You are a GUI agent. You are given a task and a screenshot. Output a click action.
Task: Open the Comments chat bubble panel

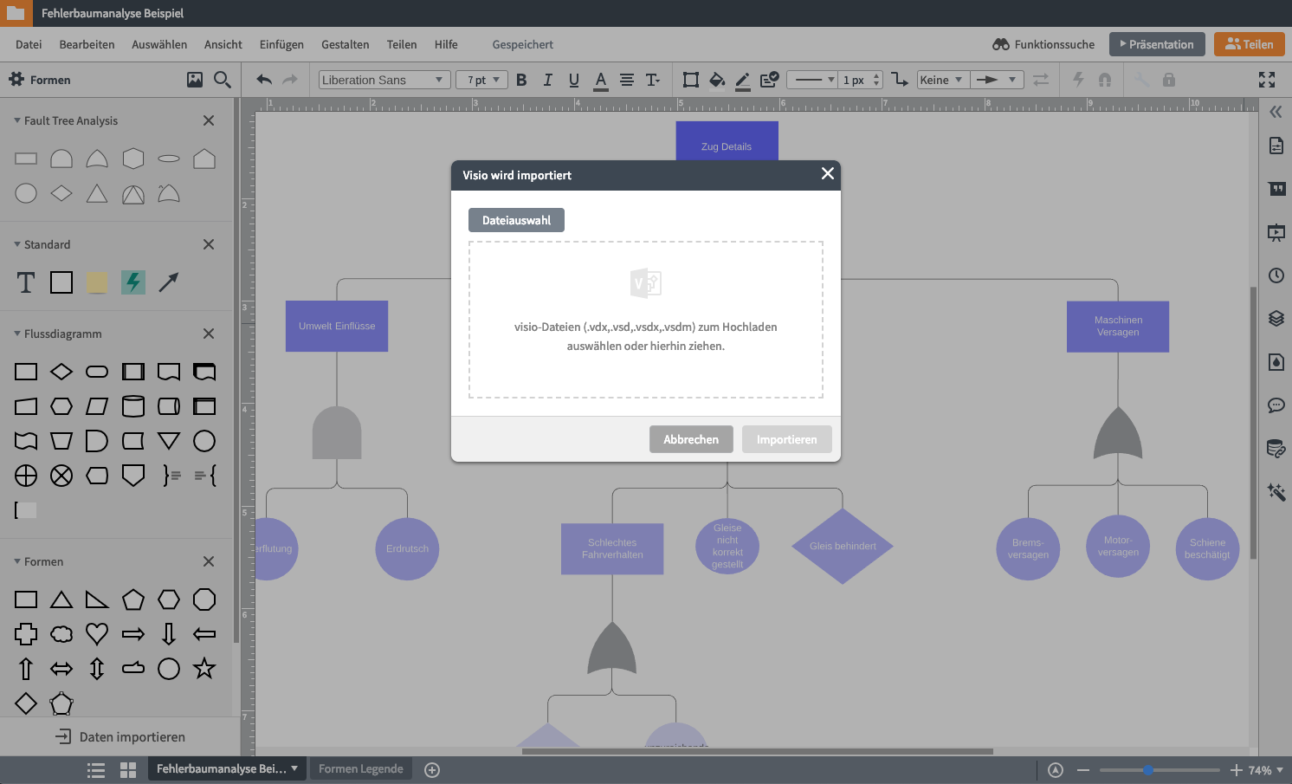coord(1276,405)
